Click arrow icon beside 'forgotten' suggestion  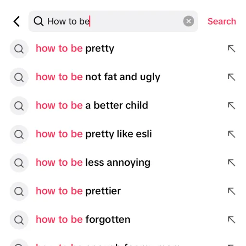232,220
